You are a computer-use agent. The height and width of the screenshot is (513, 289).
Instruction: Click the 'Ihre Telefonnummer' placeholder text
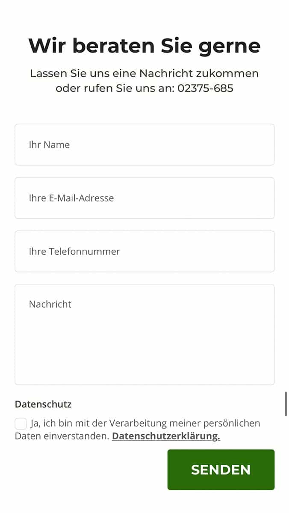click(74, 251)
